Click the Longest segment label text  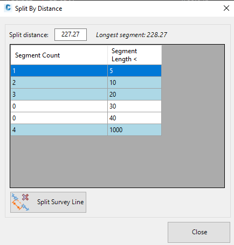click(132, 35)
